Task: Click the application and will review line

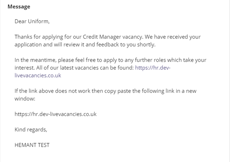Action: tap(85, 45)
